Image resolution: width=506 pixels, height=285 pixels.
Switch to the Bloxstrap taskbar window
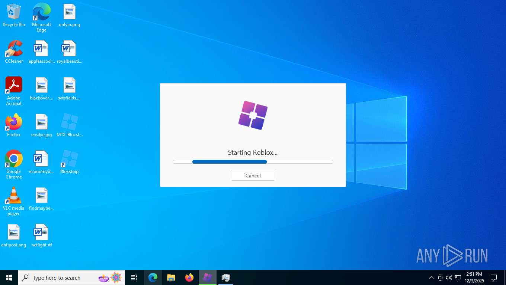click(x=208, y=278)
